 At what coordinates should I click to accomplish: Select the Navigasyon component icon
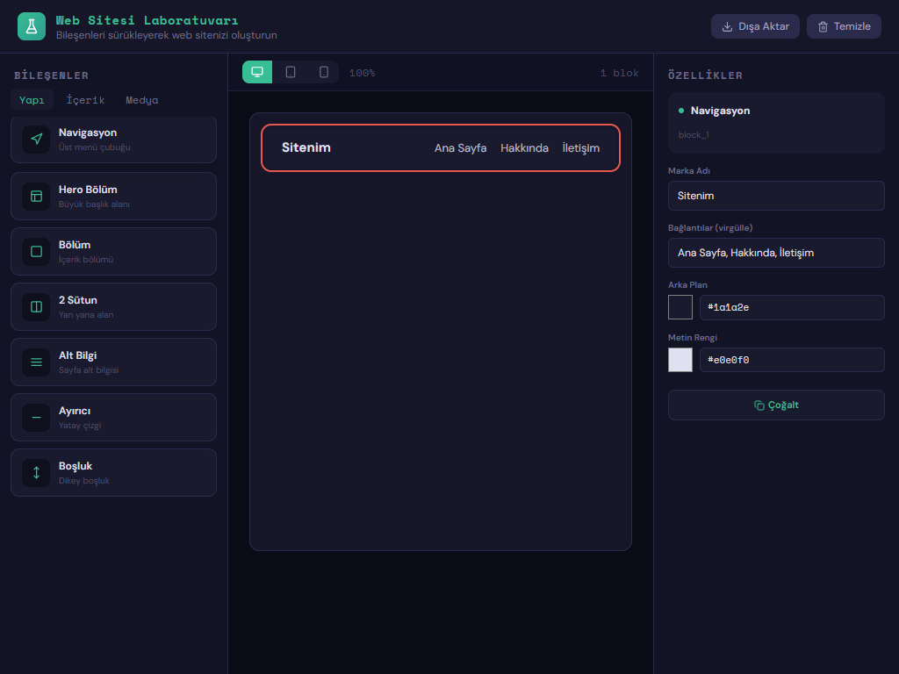(x=36, y=140)
